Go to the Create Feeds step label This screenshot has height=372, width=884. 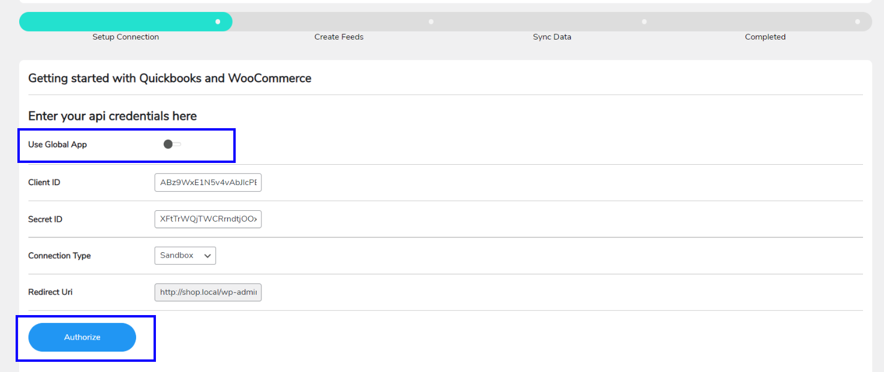click(x=339, y=37)
